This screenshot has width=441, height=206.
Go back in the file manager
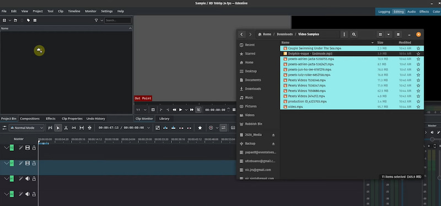pyautogui.click(x=241, y=34)
